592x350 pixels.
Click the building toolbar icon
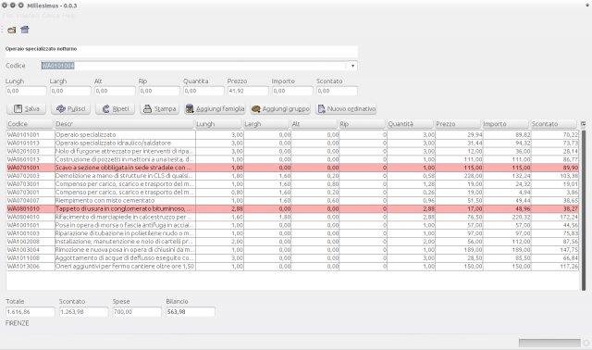[x=25, y=30]
